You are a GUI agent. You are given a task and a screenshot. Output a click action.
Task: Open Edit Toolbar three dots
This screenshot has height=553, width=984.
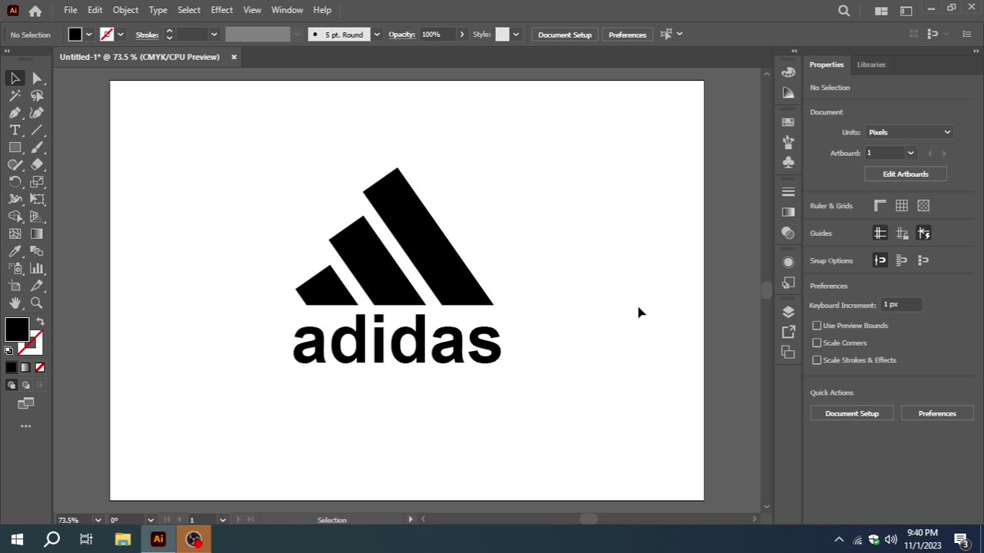[25, 426]
